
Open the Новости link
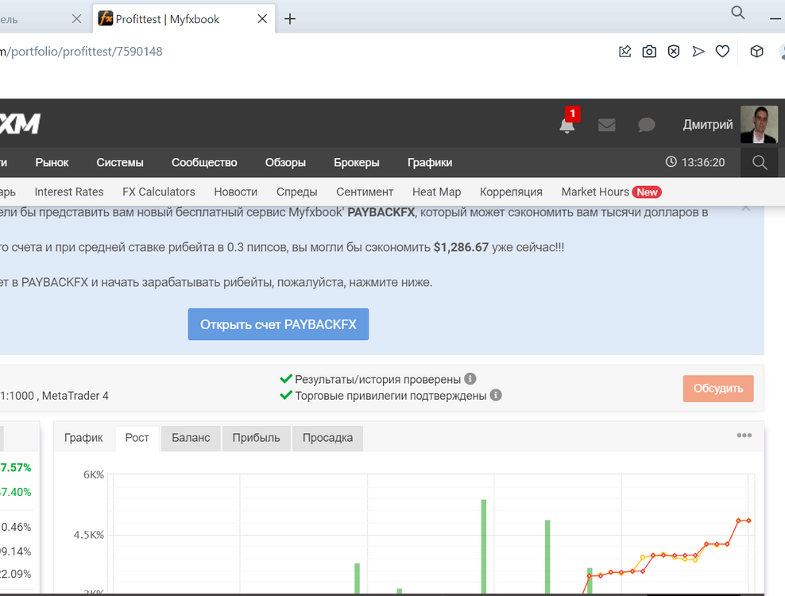click(236, 192)
